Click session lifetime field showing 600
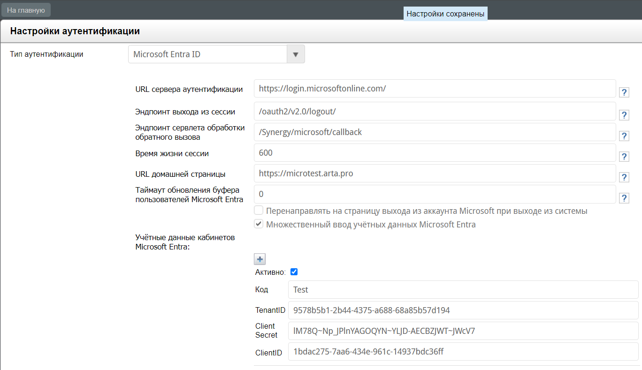Viewport: 642px width, 370px height. (435, 153)
